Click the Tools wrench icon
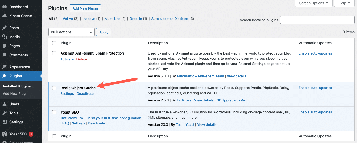Viewport: 357px width, 143px height. (x=5, y=113)
